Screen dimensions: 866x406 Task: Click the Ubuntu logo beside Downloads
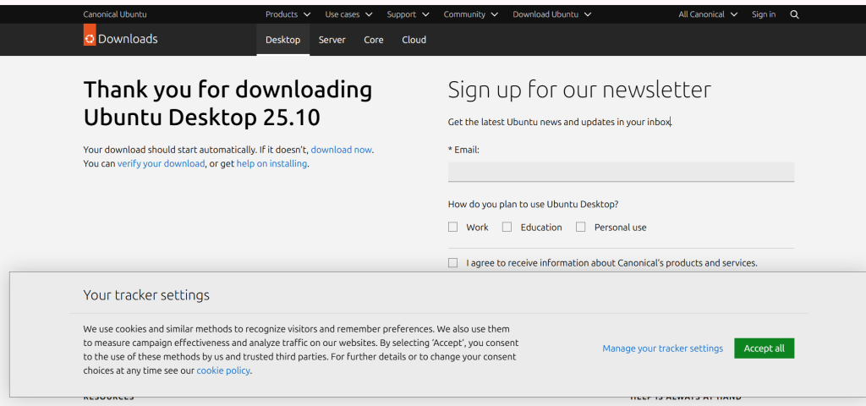coord(90,38)
